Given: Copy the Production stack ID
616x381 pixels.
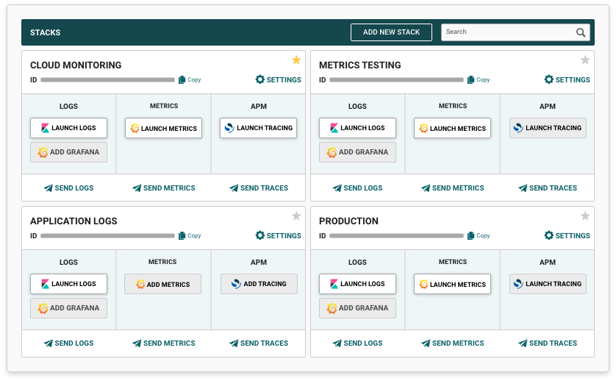Looking at the screenshot, I should pyautogui.click(x=479, y=236).
